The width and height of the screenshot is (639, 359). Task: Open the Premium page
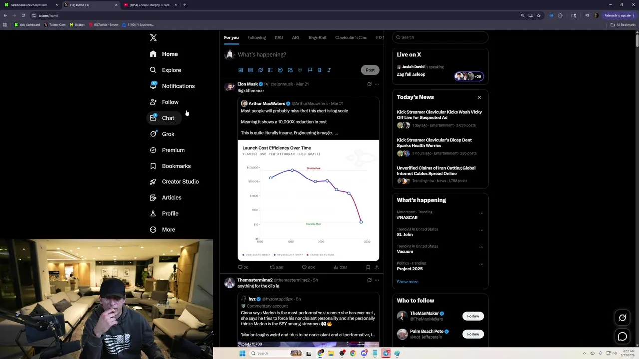pos(168,150)
